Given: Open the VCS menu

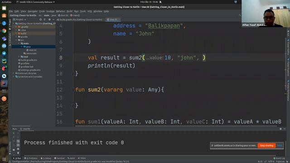Looking at the screenshot, I should (x=90, y=11).
